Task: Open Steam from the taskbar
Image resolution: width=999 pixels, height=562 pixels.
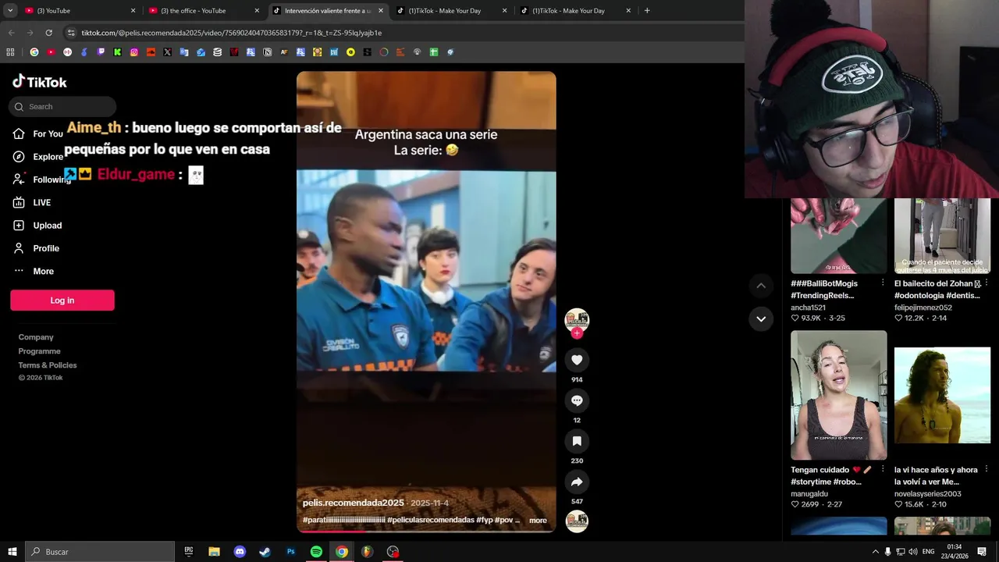Action: pos(265,552)
